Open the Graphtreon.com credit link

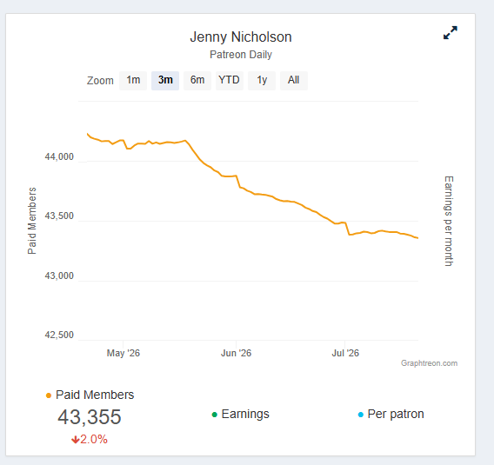[429, 363]
